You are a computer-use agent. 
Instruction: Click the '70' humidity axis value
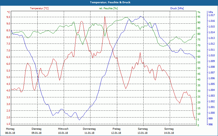[x=199, y=45]
